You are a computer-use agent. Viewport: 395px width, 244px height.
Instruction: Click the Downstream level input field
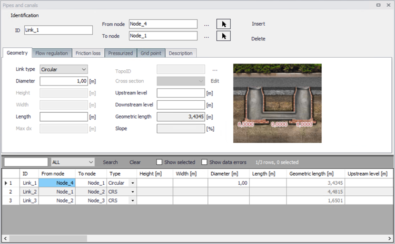tap(181, 104)
